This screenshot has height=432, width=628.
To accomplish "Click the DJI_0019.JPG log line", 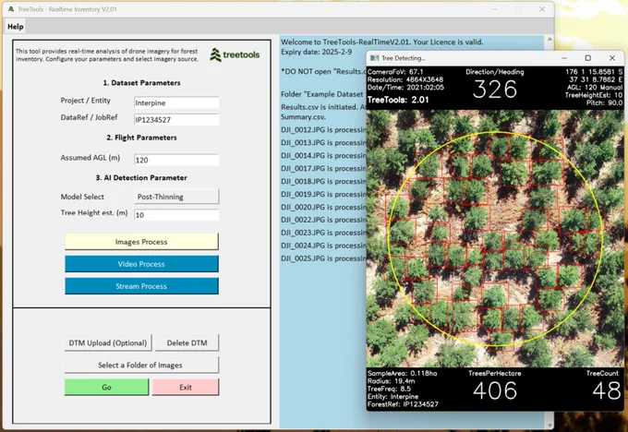I will pos(323,194).
